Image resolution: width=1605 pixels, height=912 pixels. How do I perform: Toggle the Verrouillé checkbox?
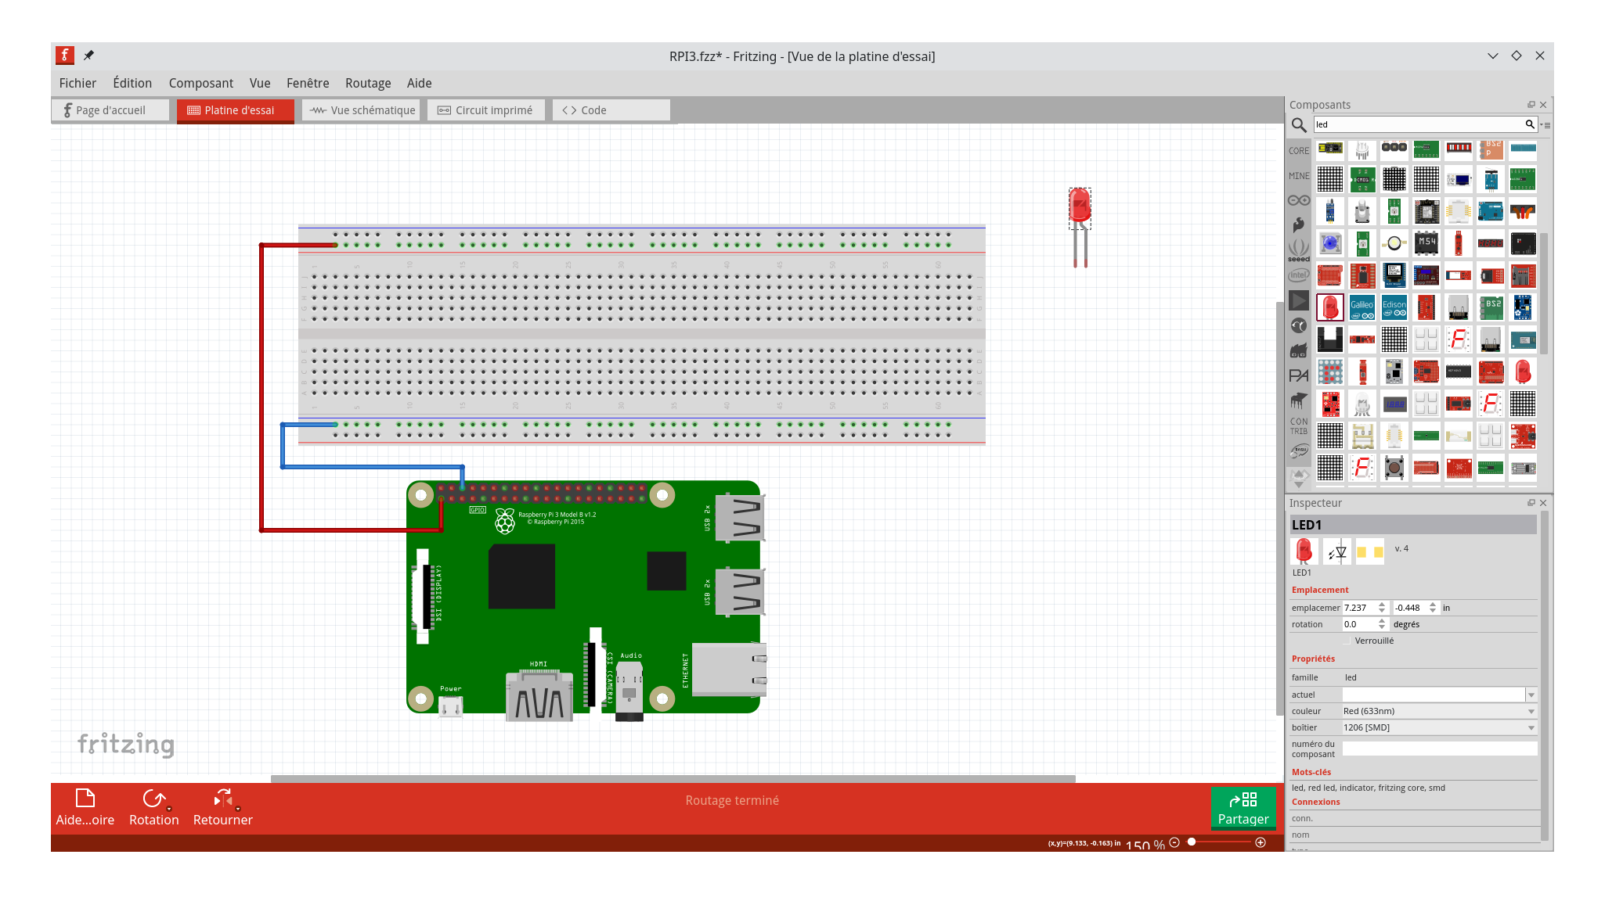coord(1347,641)
